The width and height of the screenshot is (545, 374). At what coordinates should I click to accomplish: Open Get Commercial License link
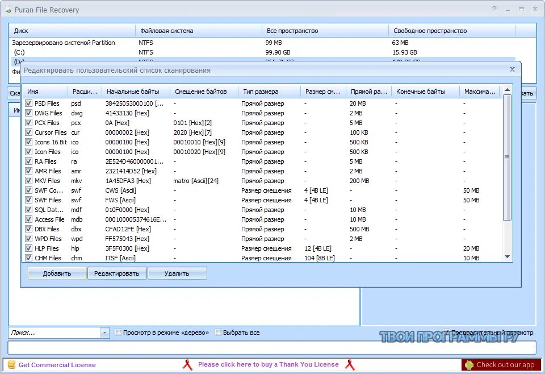tap(57, 364)
